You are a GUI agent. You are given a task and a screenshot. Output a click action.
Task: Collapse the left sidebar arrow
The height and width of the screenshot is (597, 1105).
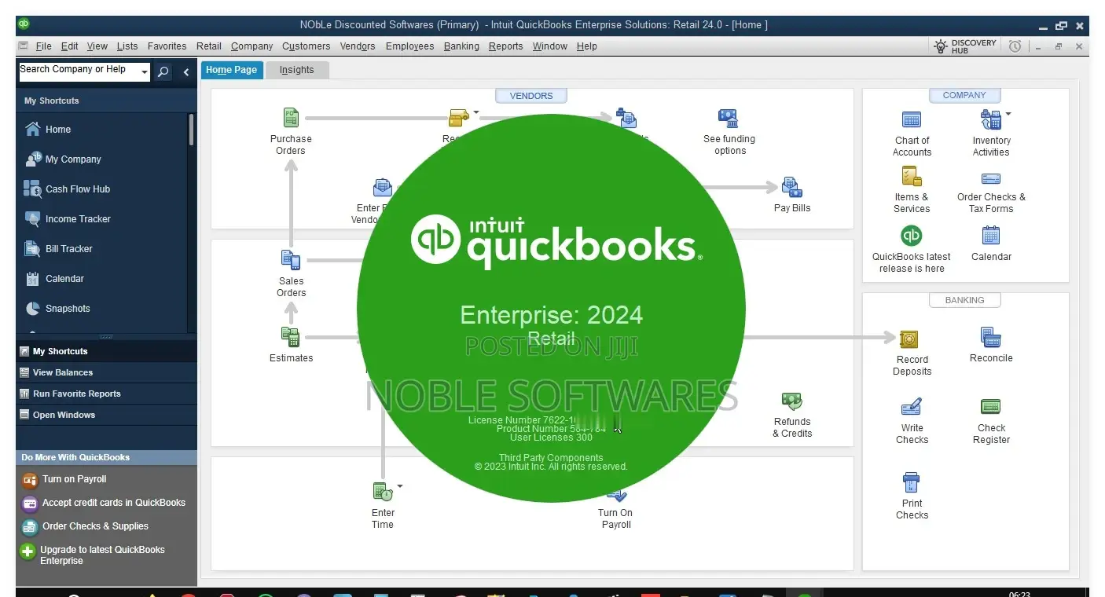click(x=186, y=72)
